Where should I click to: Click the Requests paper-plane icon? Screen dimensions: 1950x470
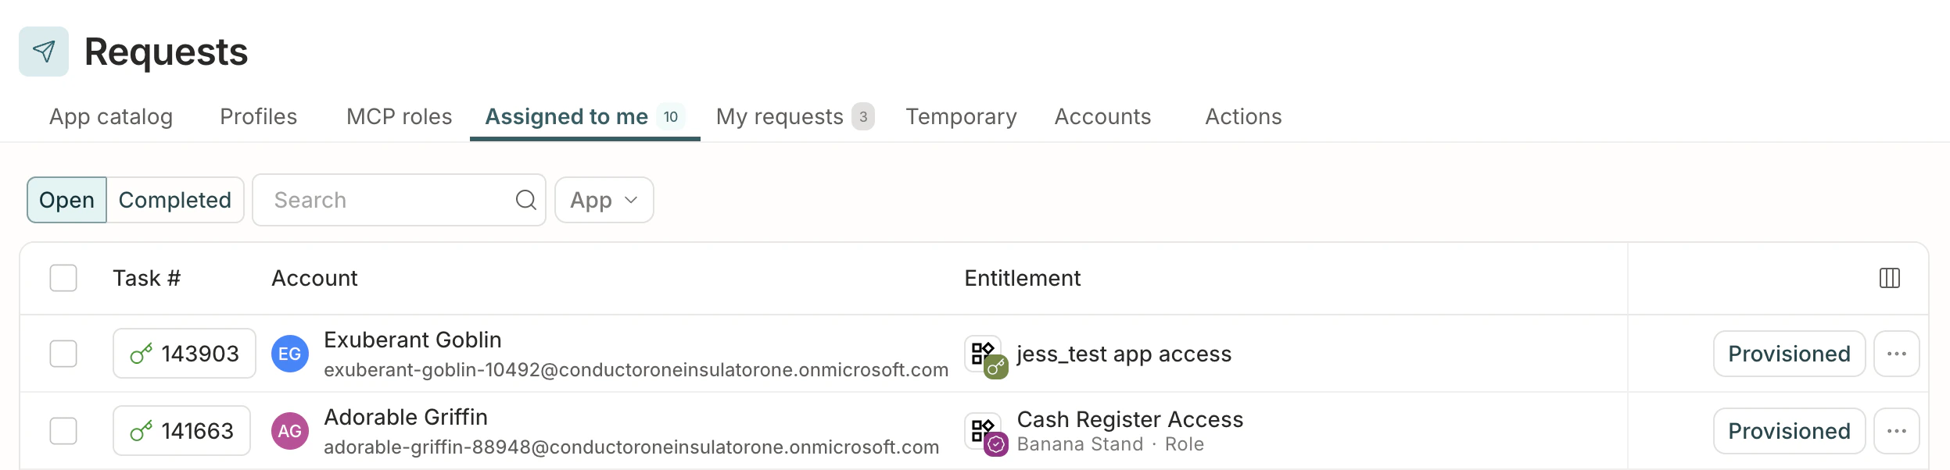(44, 52)
